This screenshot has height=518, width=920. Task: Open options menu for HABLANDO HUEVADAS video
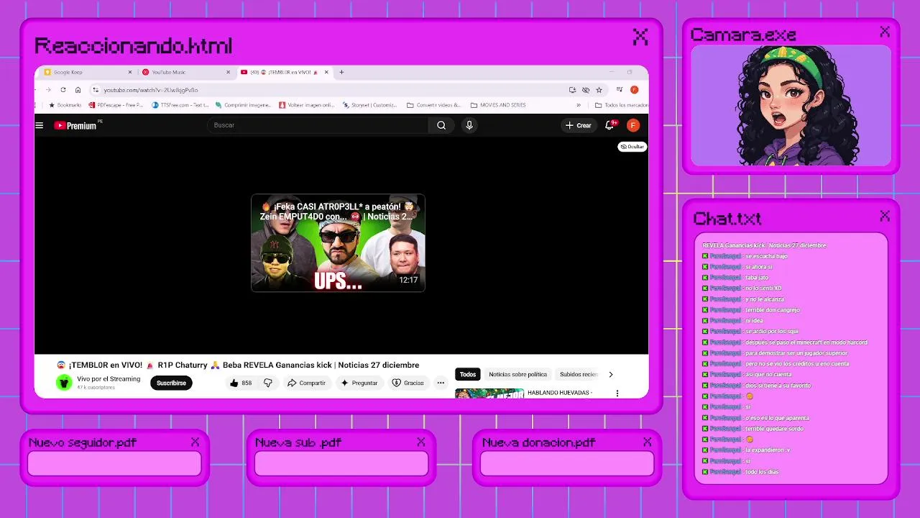pyautogui.click(x=617, y=394)
